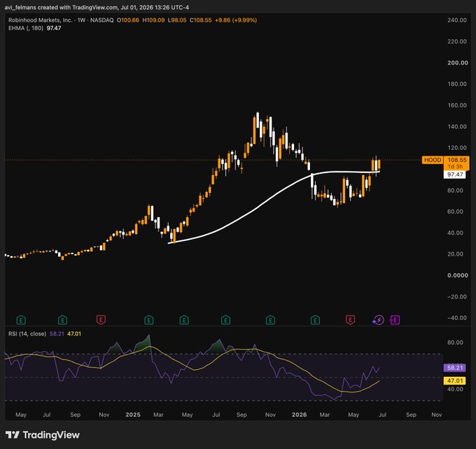Click the purple lightning event marker
The width and height of the screenshot is (476, 449).
click(379, 320)
